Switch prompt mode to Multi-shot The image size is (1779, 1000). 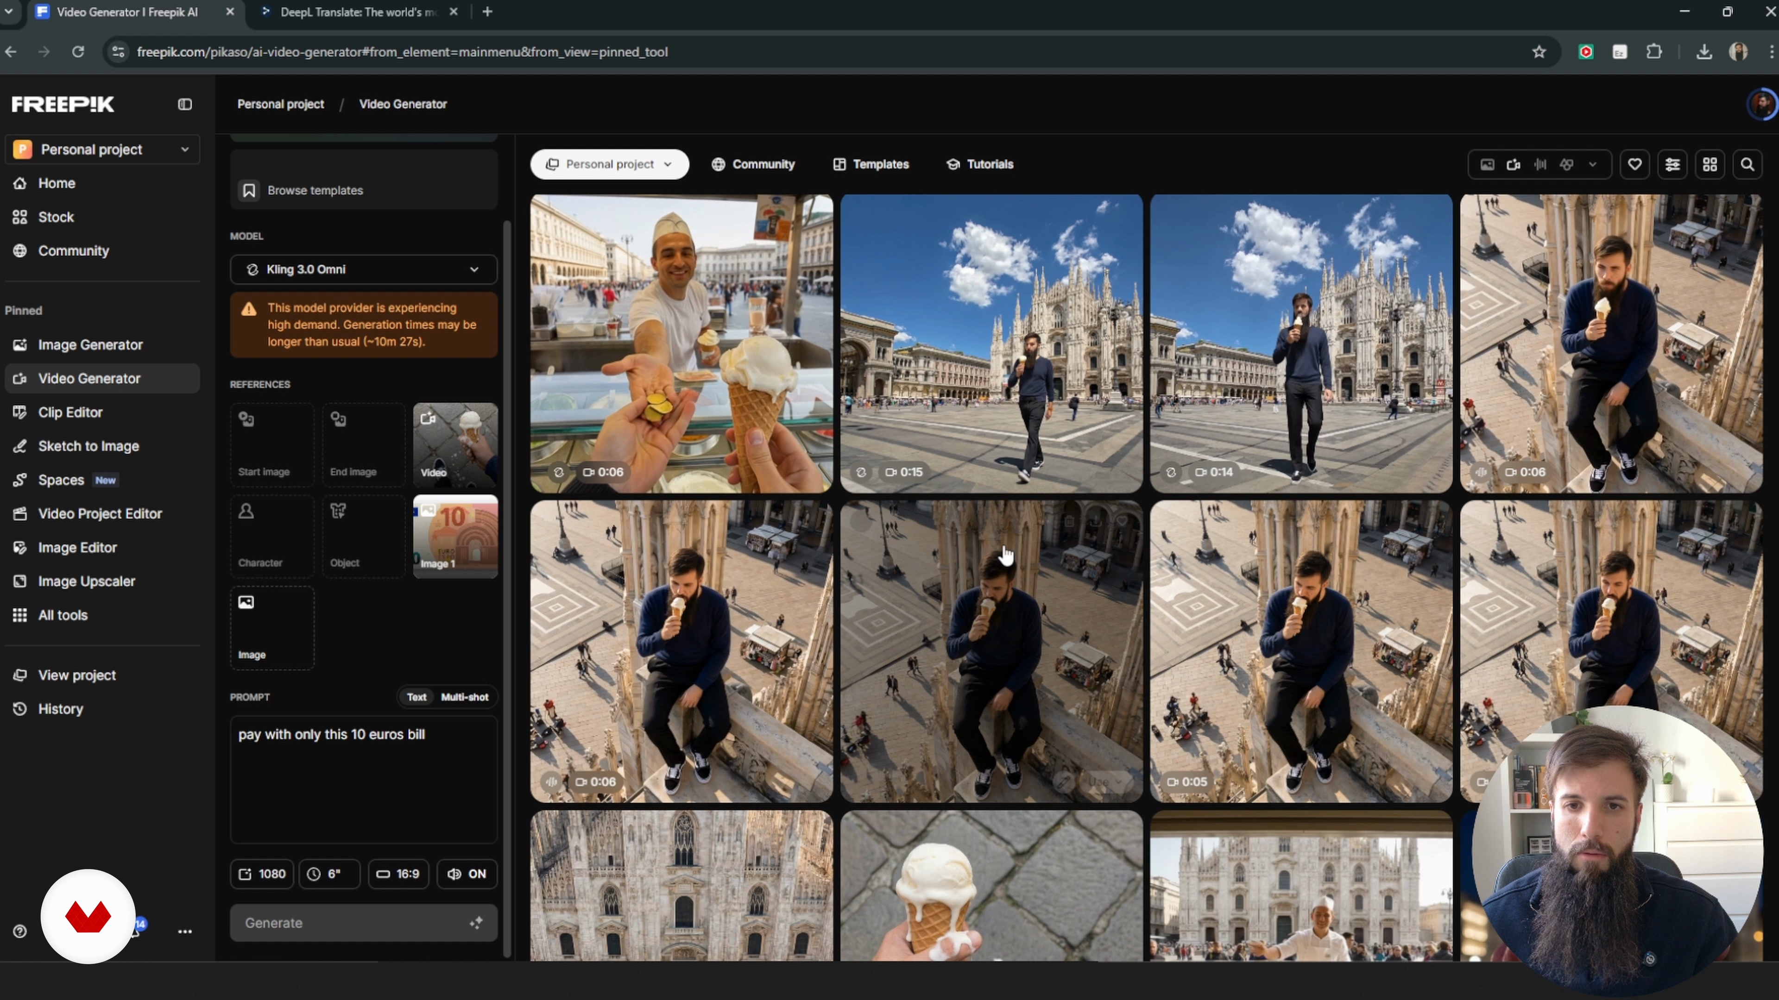[x=465, y=697]
